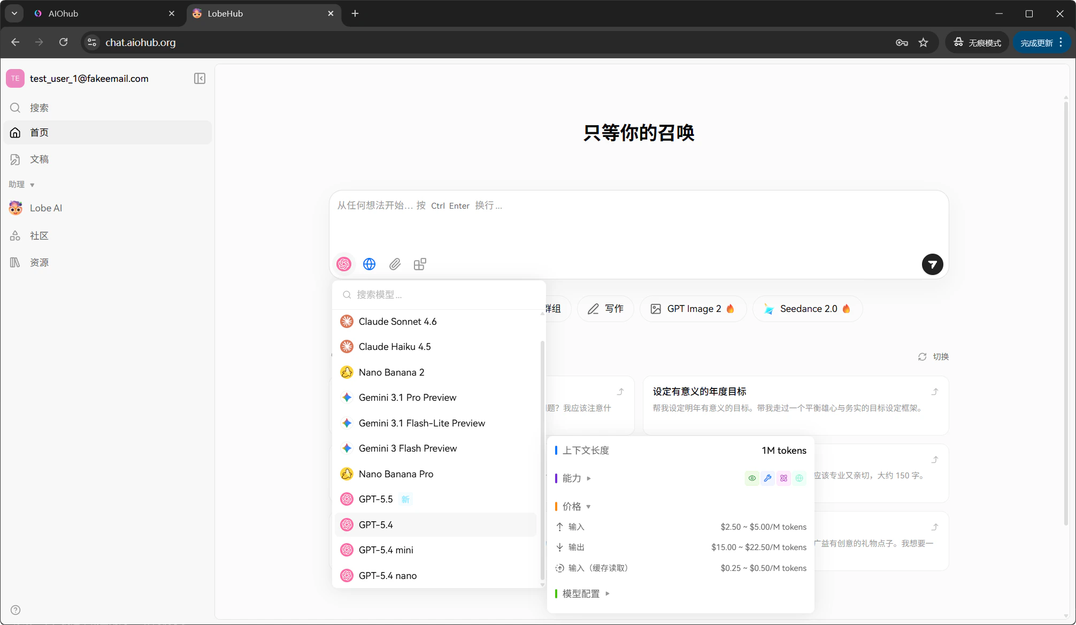Viewport: 1076px width, 625px height.
Task: Click the green vision eye capability icon
Action: [752, 478]
